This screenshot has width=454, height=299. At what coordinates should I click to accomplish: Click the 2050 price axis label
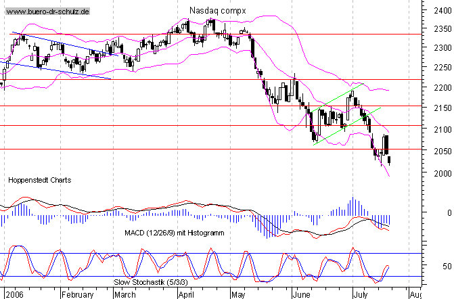[x=442, y=151]
